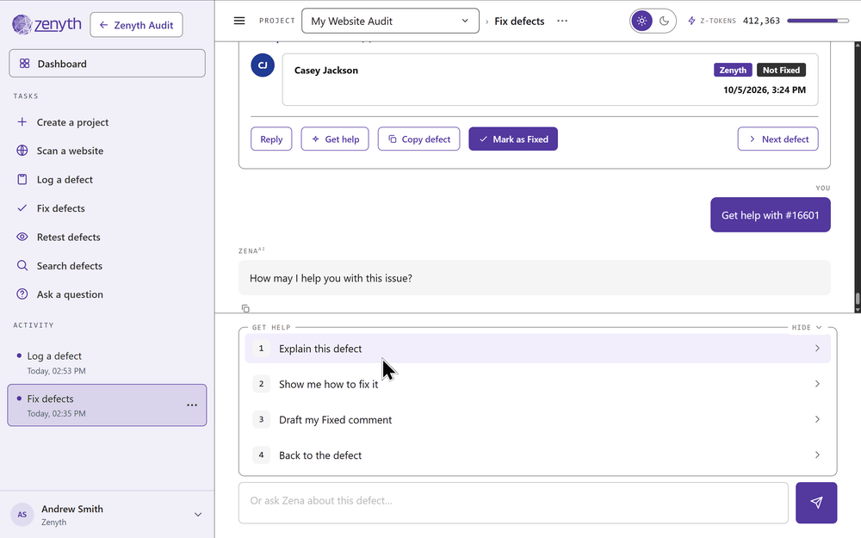Open the My Website Audit project dropdown
Image resolution: width=861 pixels, height=538 pixels.
coord(390,21)
